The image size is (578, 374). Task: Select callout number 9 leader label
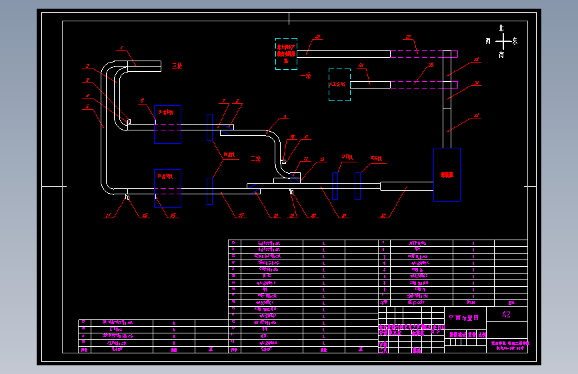(285, 117)
